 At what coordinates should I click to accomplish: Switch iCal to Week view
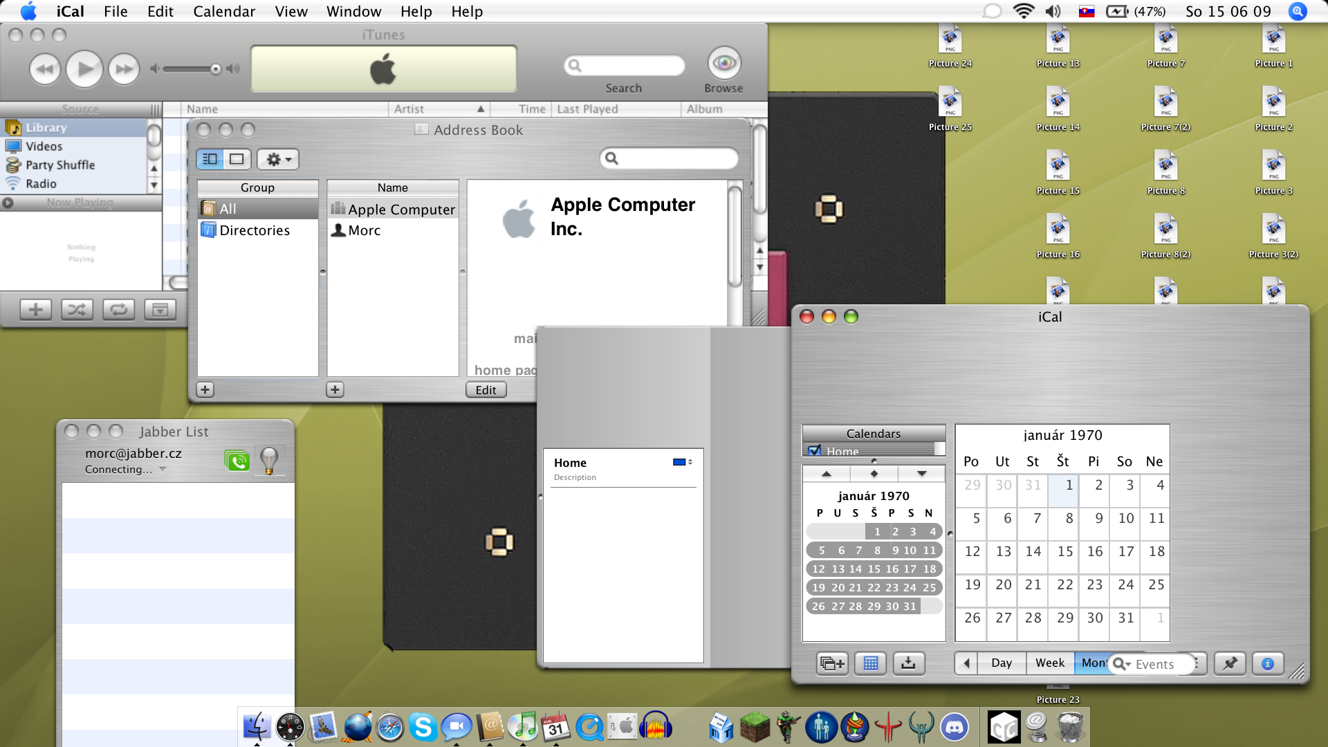click(x=1050, y=663)
